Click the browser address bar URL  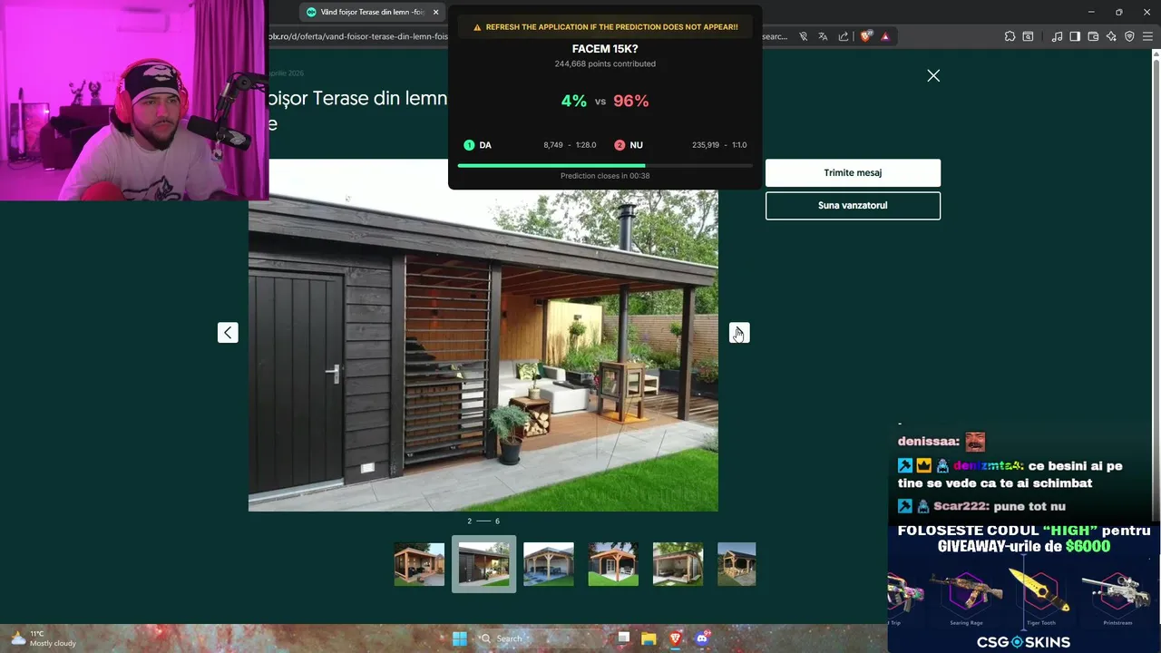[x=358, y=36]
